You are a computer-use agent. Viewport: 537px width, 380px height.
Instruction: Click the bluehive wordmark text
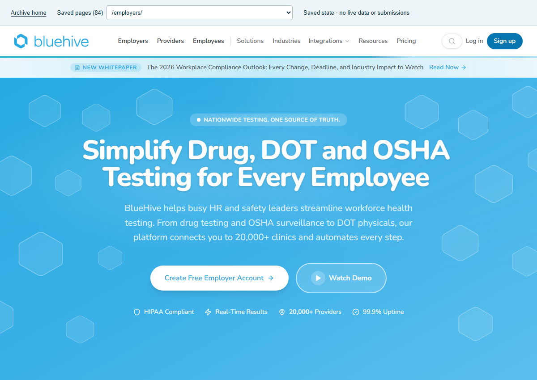[61, 41]
